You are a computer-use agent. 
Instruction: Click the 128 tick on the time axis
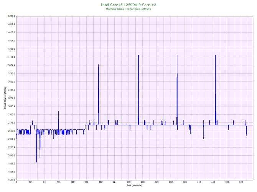(72, 182)
